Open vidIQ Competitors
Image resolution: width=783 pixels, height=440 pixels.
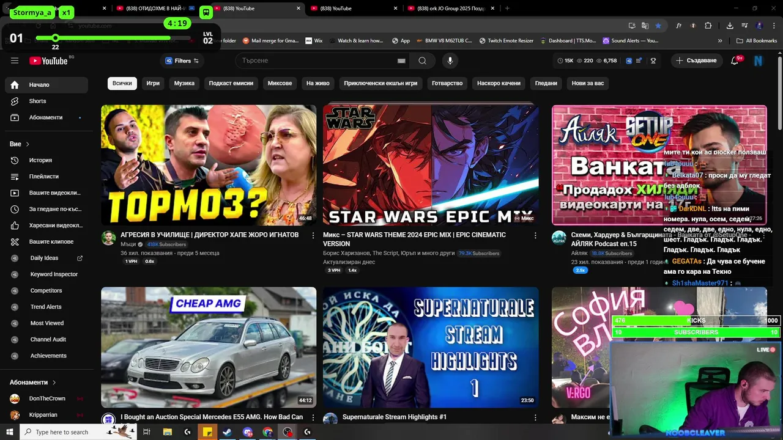46,290
